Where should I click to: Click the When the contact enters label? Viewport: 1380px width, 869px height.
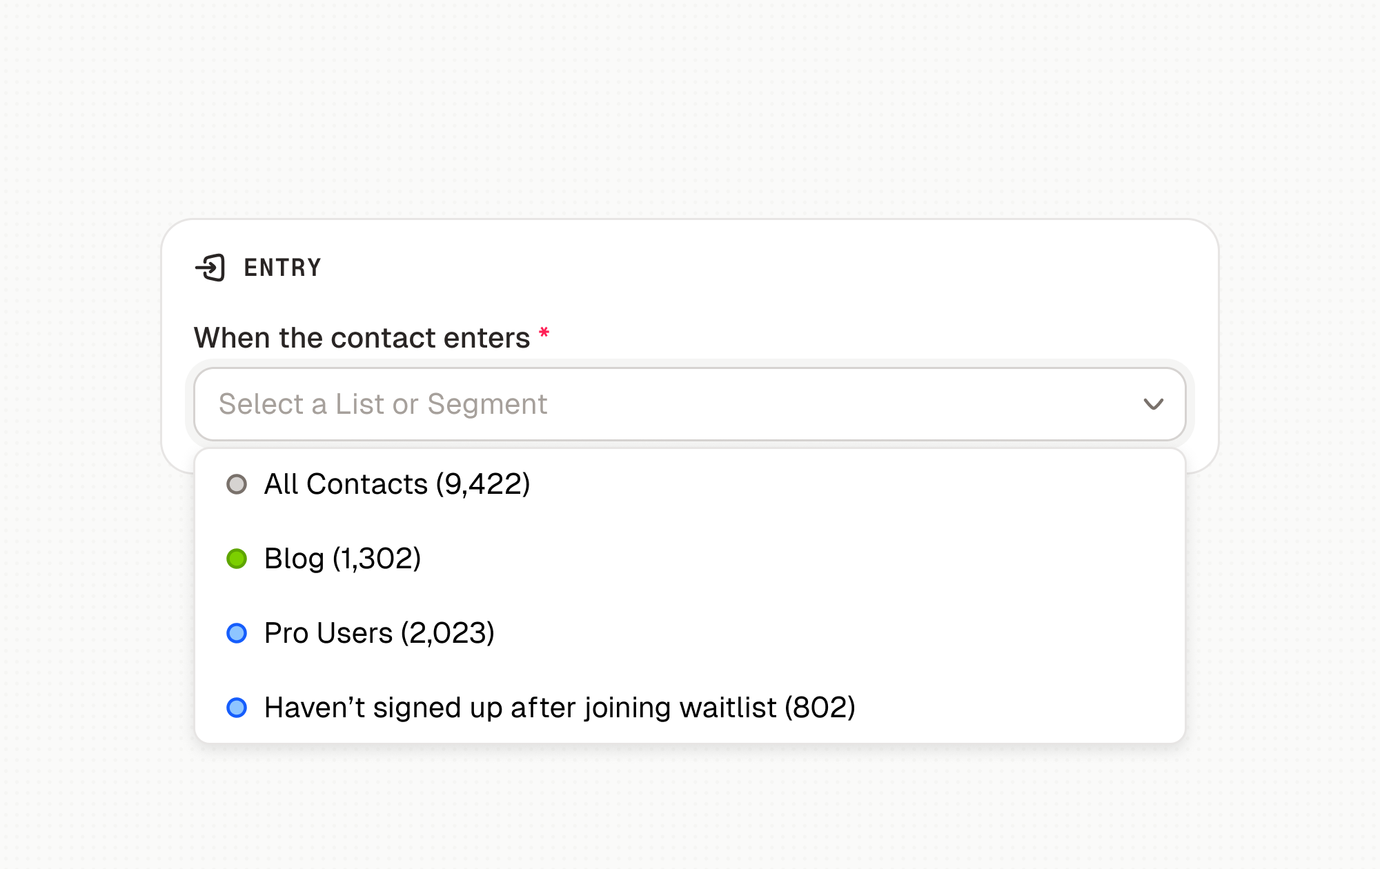click(362, 338)
